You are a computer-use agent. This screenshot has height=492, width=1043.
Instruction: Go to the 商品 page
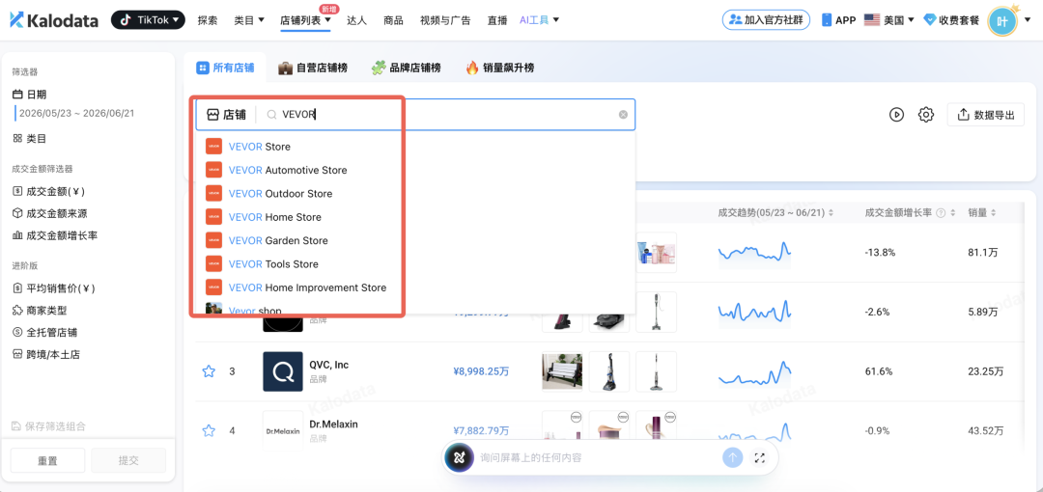coord(393,20)
